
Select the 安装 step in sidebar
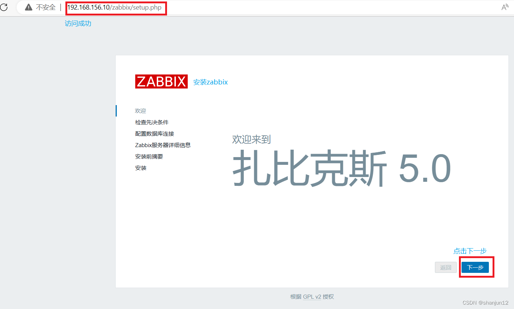tap(141, 168)
